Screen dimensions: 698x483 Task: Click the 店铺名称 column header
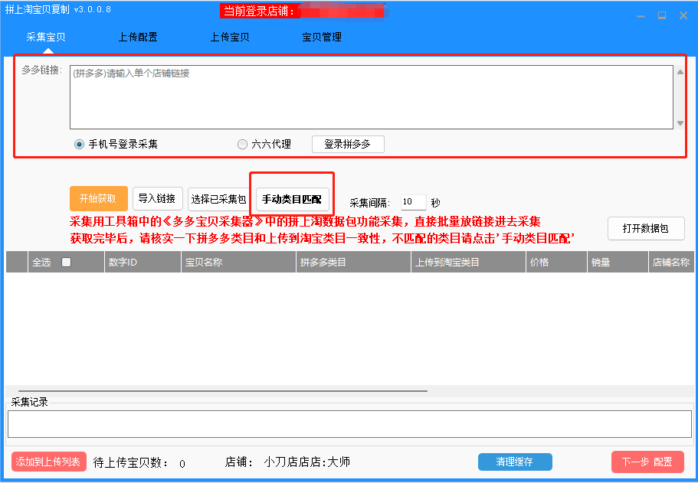[x=671, y=263]
